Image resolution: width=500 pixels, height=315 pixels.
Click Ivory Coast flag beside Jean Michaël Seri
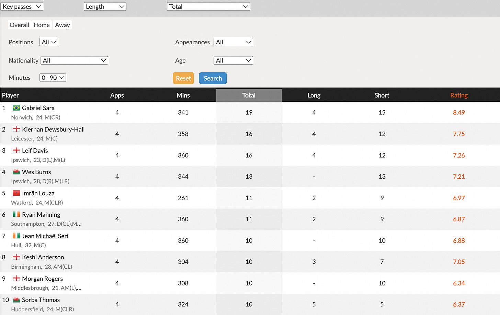coord(16,236)
